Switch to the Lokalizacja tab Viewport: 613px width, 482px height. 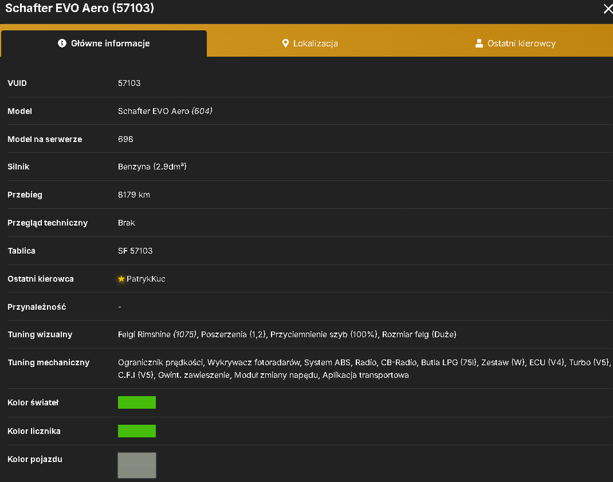pyautogui.click(x=310, y=43)
